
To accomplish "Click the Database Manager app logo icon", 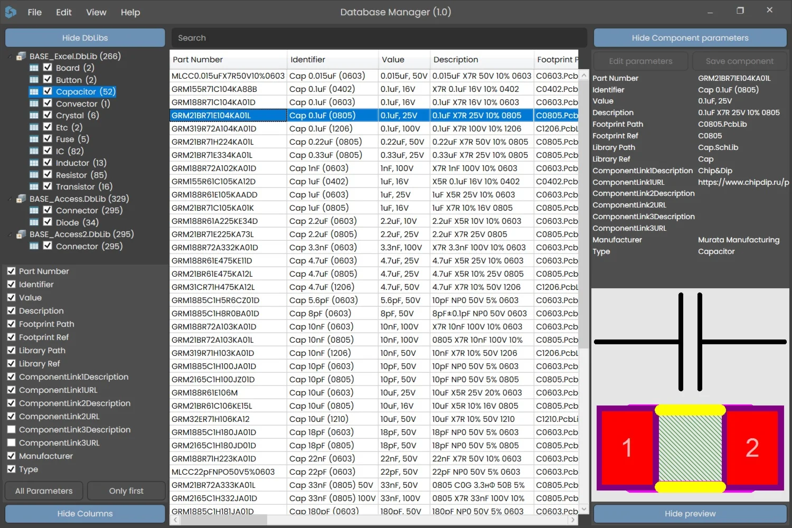I will 11,12.
